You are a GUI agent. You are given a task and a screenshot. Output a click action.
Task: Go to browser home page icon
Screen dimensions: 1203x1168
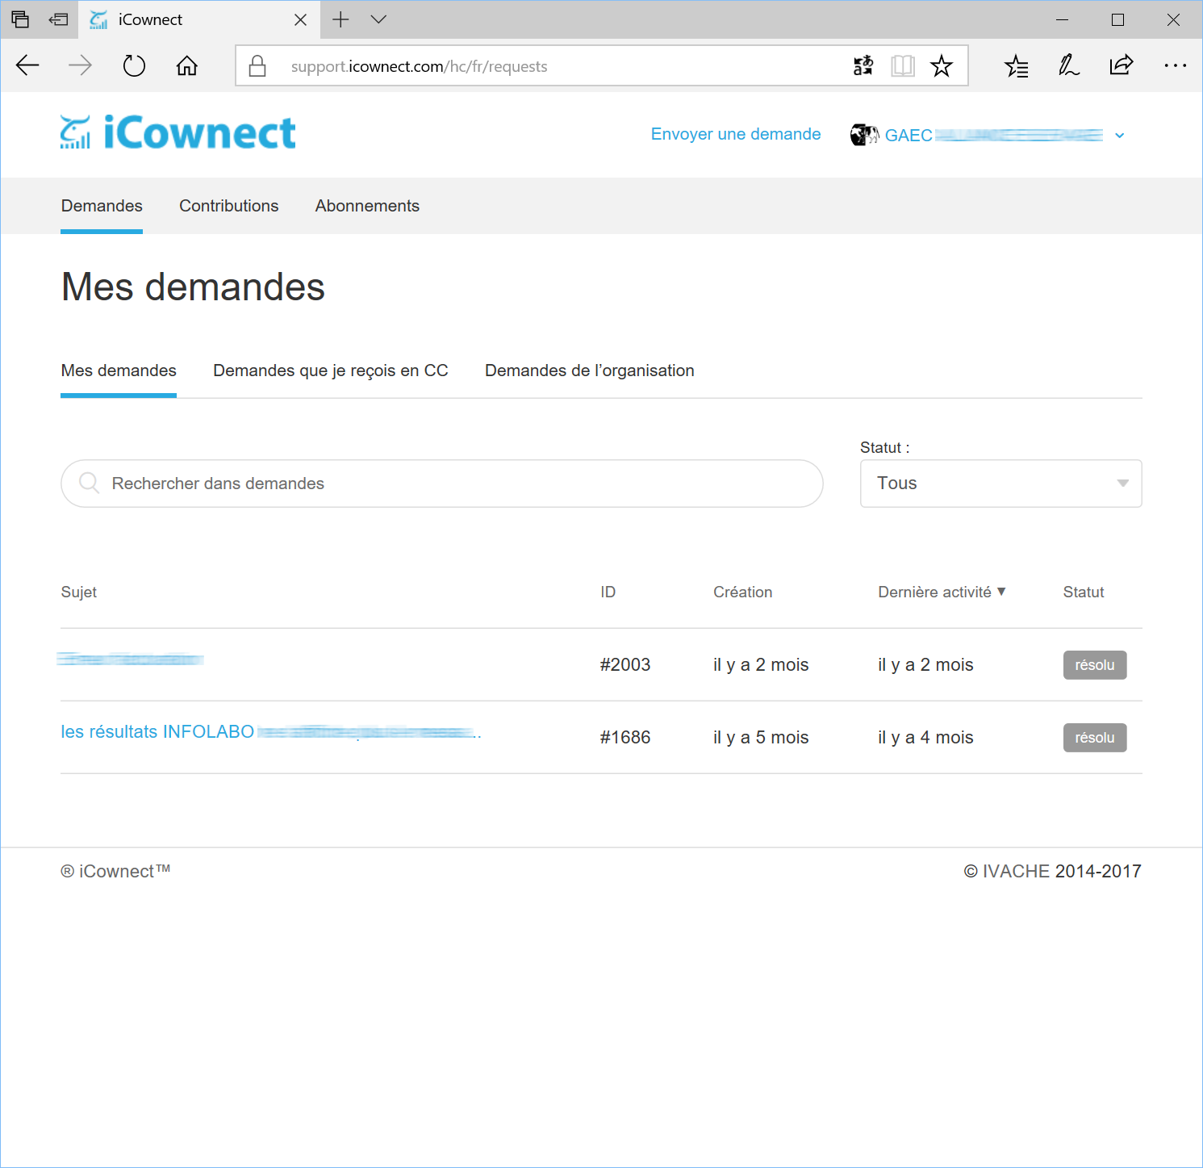187,65
